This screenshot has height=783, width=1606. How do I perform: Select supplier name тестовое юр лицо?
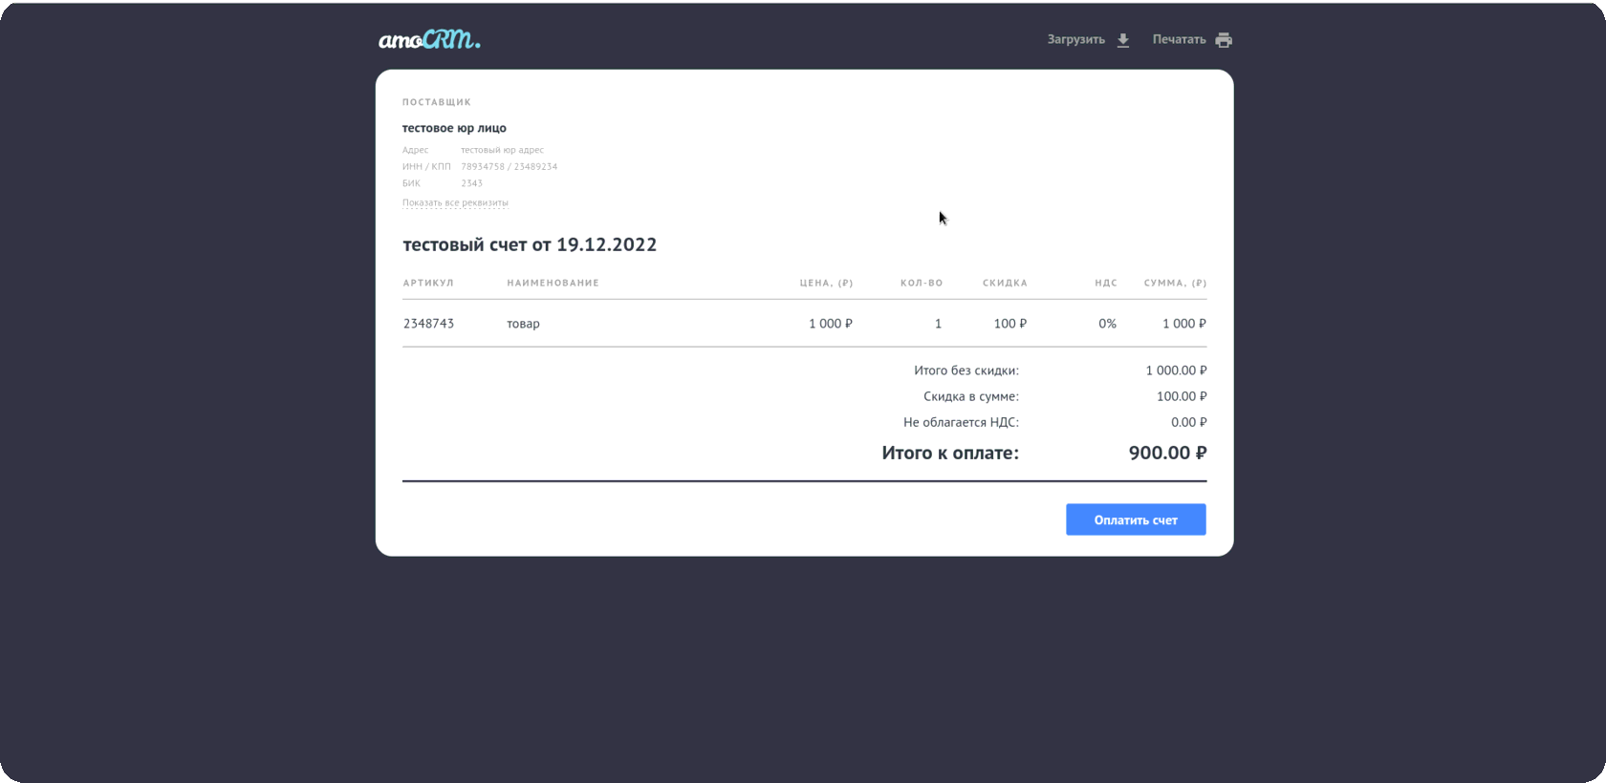click(454, 128)
